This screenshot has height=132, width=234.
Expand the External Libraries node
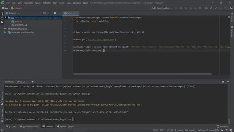click(x=5, y=29)
